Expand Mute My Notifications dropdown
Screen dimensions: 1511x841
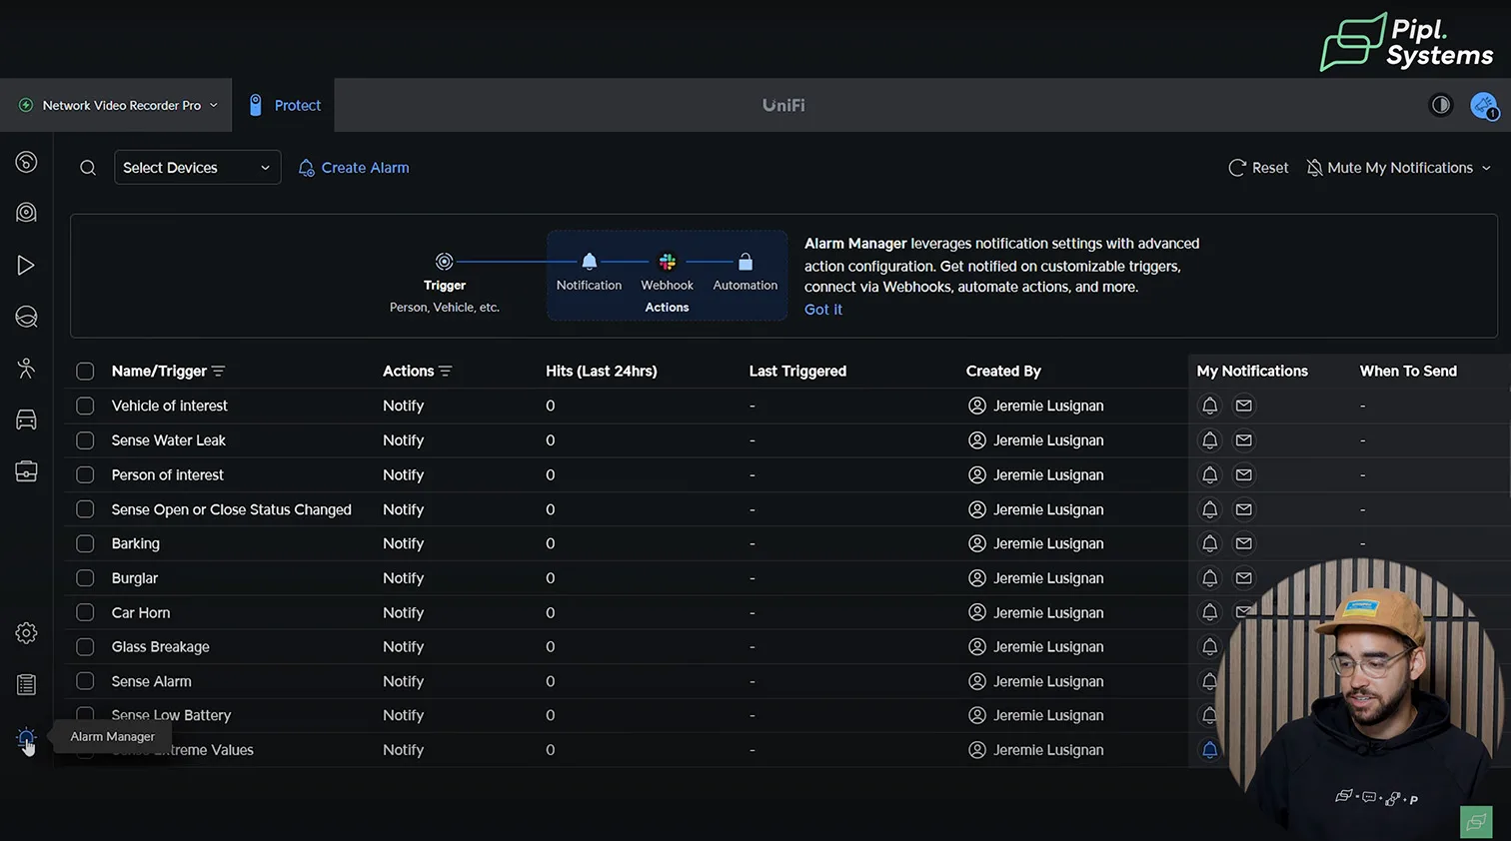coord(1399,168)
